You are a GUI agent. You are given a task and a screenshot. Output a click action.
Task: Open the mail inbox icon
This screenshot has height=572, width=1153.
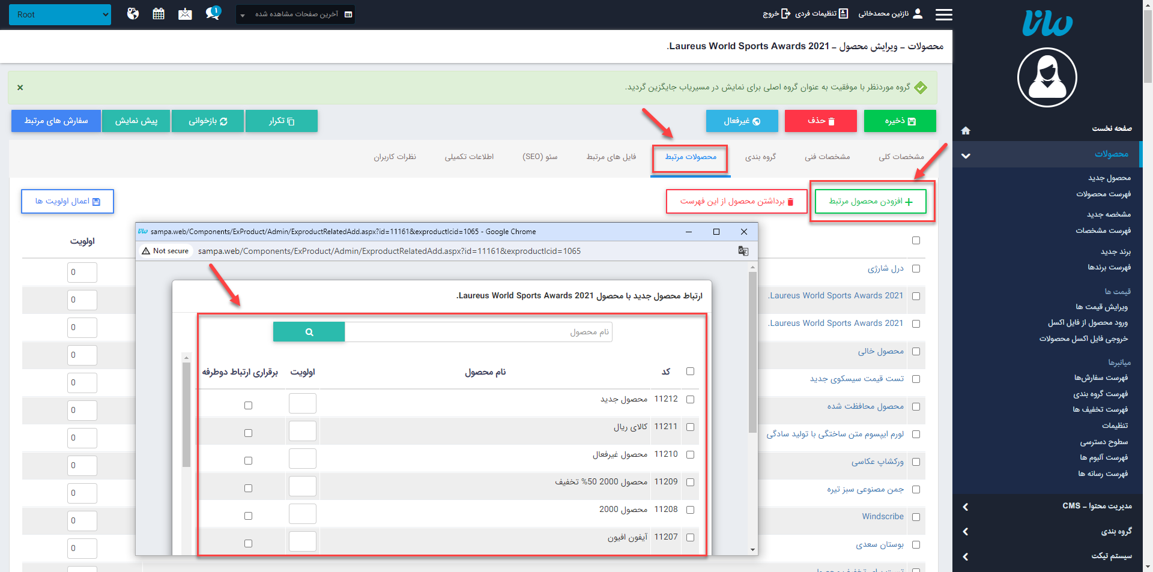[x=185, y=14]
